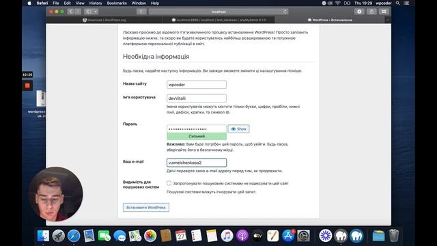
Task: Open Apple TV in the Dock
Action: point(257,236)
